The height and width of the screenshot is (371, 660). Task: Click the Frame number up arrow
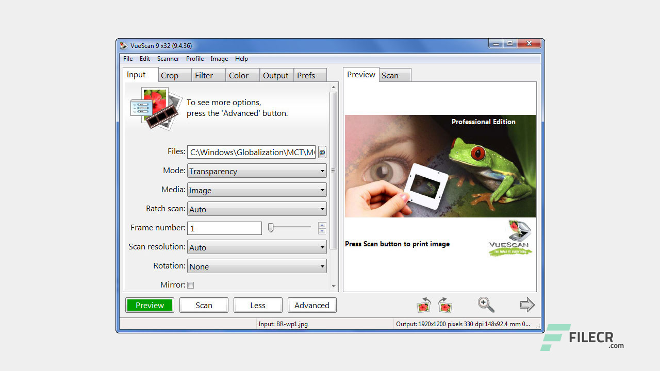[322, 225]
